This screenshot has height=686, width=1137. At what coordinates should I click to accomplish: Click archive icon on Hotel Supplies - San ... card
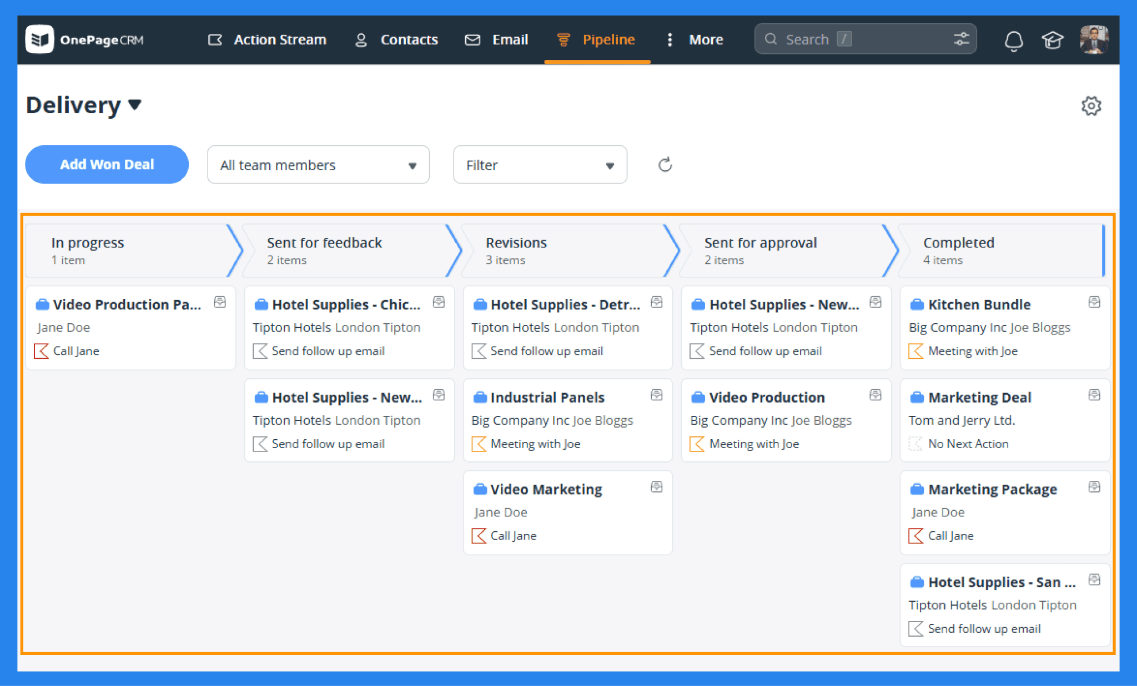point(1094,580)
